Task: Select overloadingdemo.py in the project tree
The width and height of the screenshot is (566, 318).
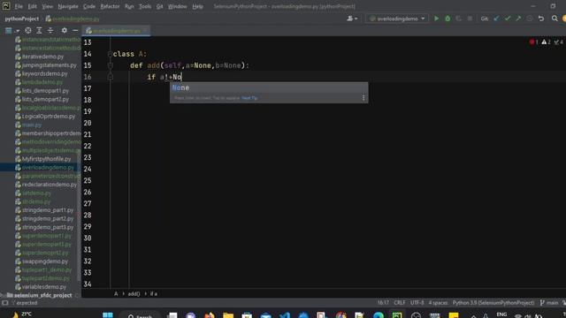Action: click(48, 168)
